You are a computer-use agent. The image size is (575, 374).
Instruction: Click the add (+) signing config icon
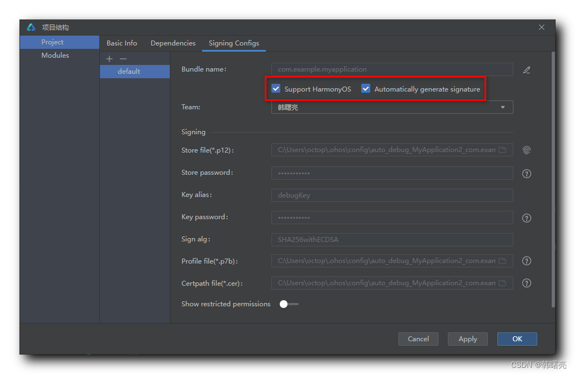click(109, 58)
